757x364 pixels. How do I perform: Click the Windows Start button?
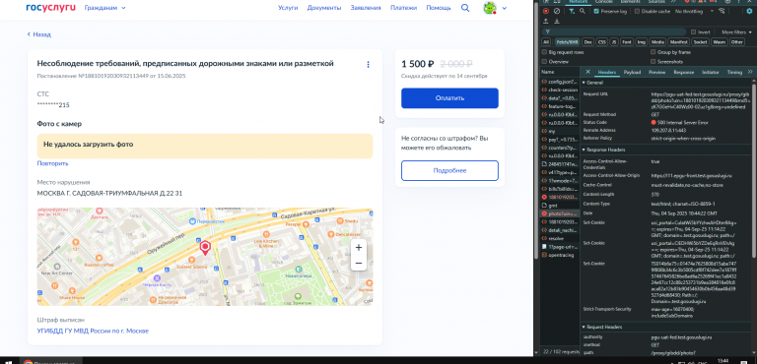pyautogui.click(x=9, y=362)
